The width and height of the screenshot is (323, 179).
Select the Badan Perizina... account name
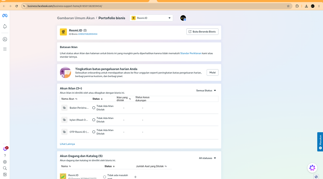click(79, 108)
